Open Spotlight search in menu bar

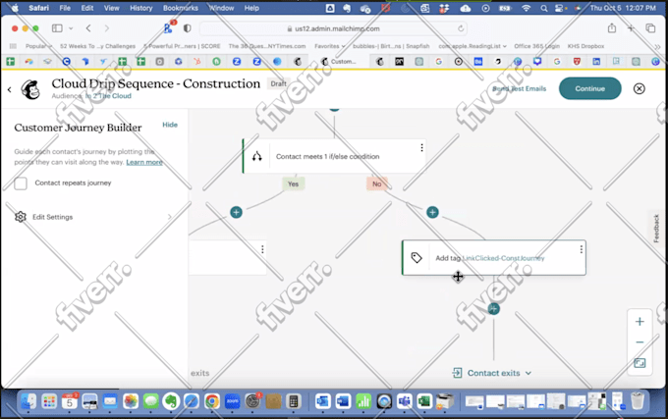(x=544, y=8)
